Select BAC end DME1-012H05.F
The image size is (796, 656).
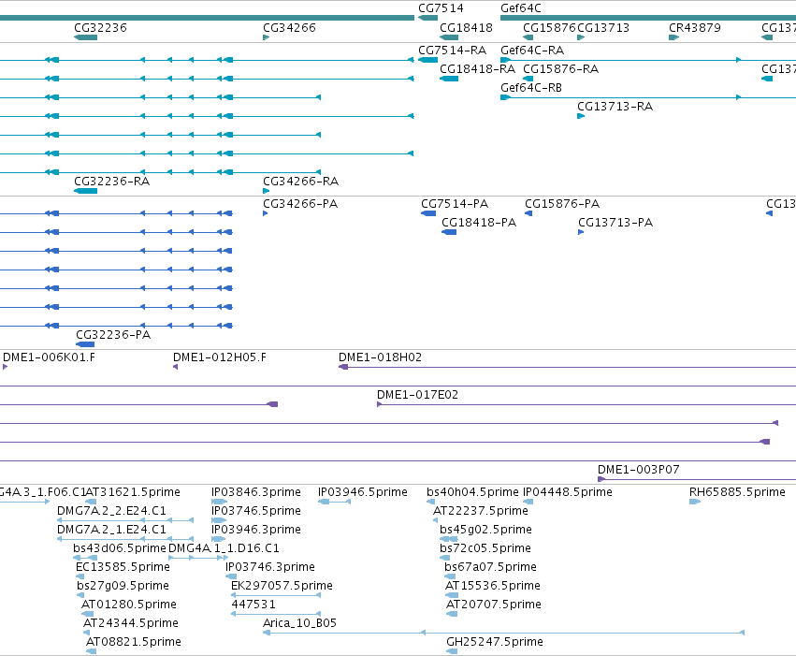coord(219,357)
